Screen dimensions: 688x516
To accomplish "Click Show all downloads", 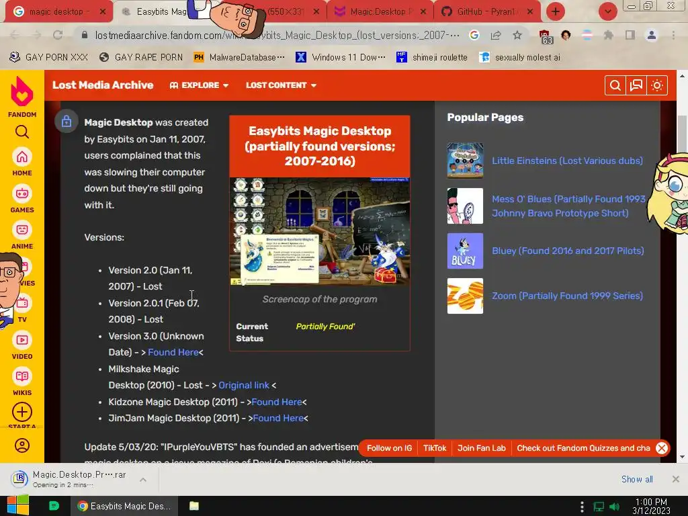I will coord(637,479).
